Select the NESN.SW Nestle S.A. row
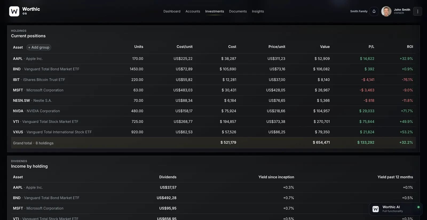 click(x=213, y=101)
